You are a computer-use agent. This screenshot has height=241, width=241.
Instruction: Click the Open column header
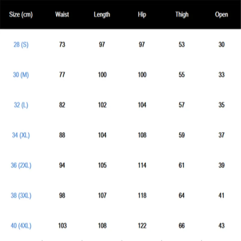(x=221, y=14)
